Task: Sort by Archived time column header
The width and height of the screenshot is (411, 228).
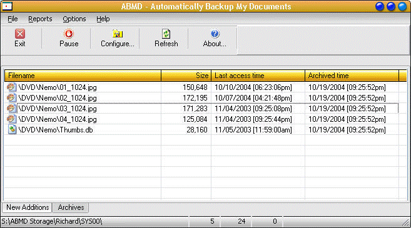Action: [352, 76]
